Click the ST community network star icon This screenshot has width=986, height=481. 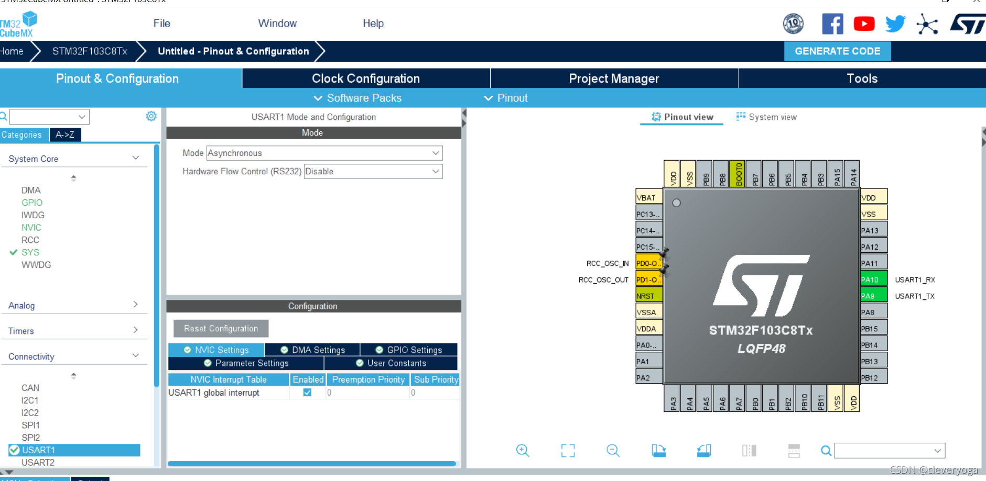[927, 24]
